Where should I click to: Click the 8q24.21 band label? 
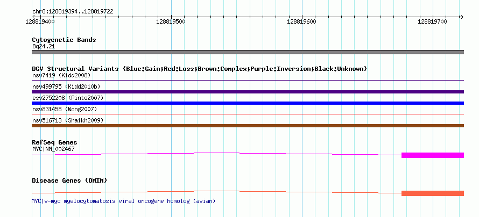tap(44, 47)
